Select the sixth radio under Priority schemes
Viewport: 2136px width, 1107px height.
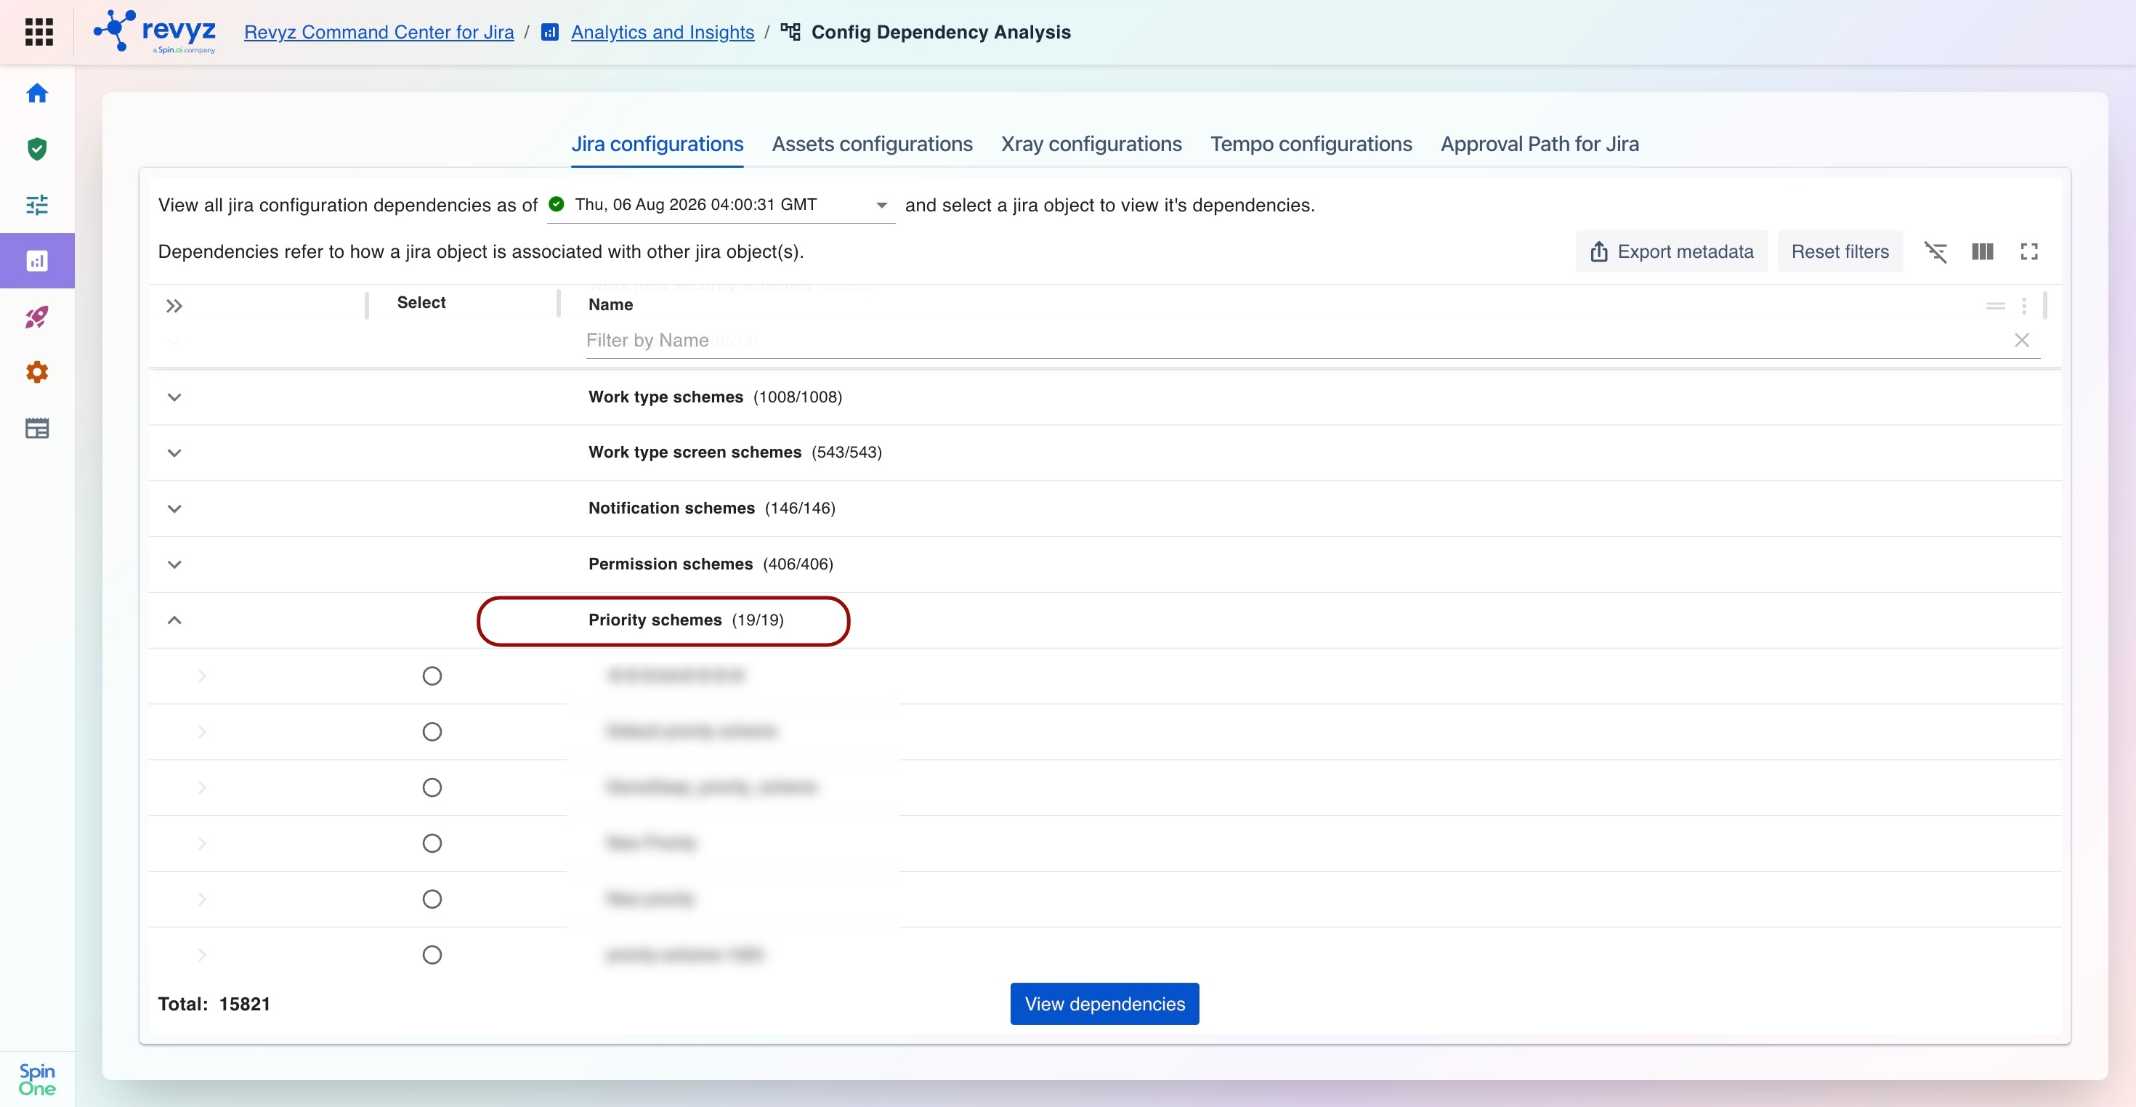click(x=432, y=955)
